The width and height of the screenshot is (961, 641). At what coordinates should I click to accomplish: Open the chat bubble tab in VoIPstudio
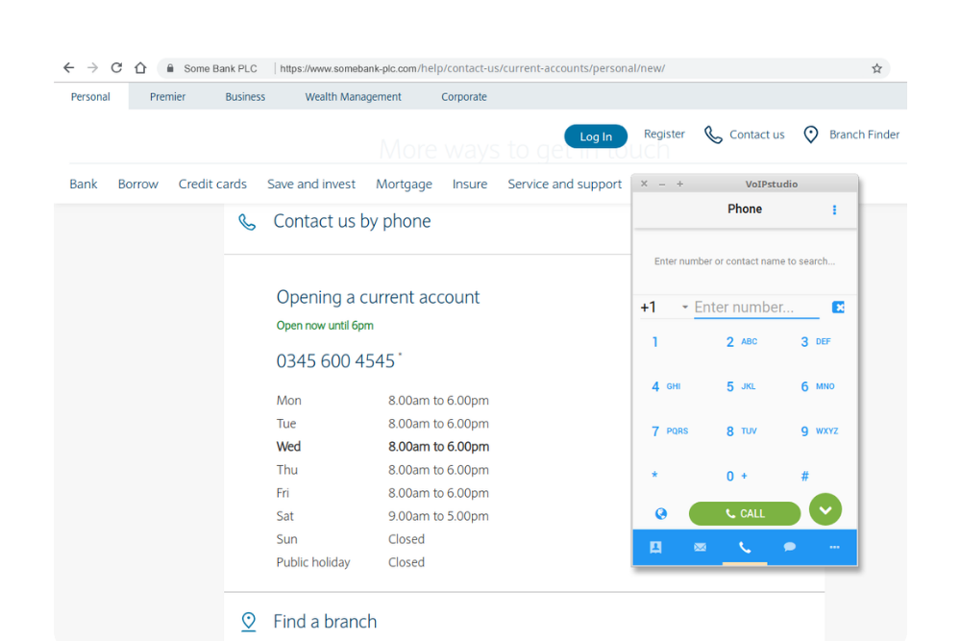coord(789,547)
